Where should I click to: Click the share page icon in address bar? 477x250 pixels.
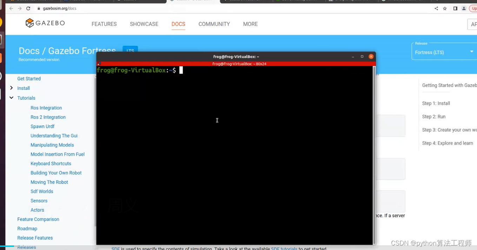click(436, 8)
